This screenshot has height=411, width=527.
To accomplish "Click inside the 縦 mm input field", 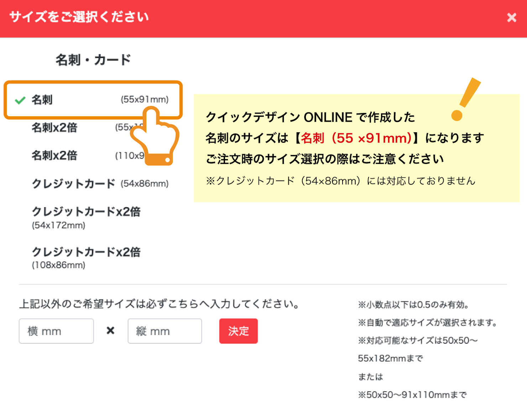I will [165, 331].
